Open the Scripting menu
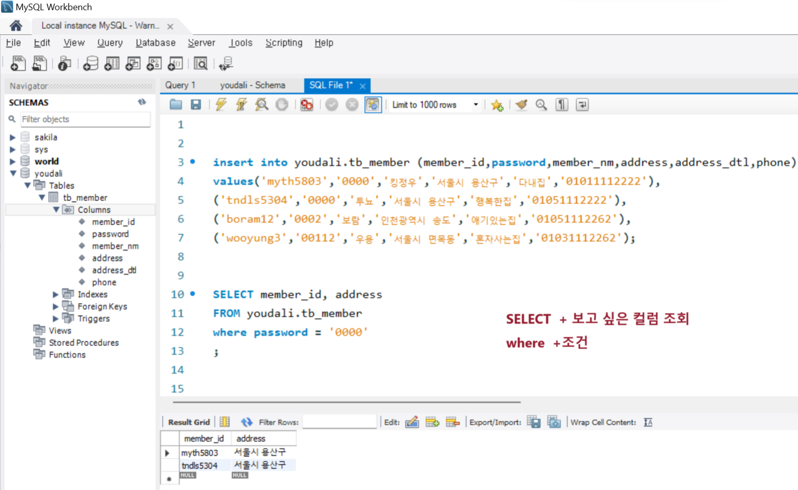 [x=284, y=43]
